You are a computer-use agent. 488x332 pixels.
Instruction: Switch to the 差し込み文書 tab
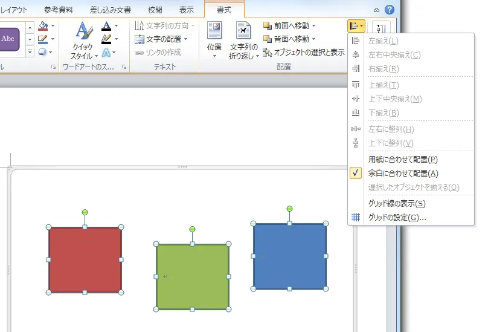111,10
